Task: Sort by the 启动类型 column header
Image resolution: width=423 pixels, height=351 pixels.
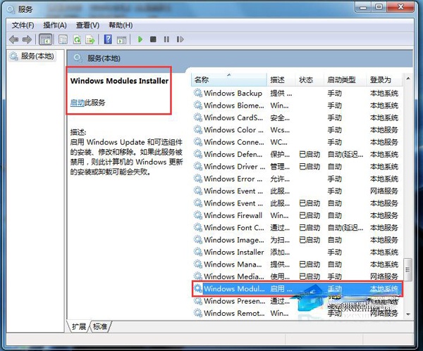Action: click(x=345, y=79)
